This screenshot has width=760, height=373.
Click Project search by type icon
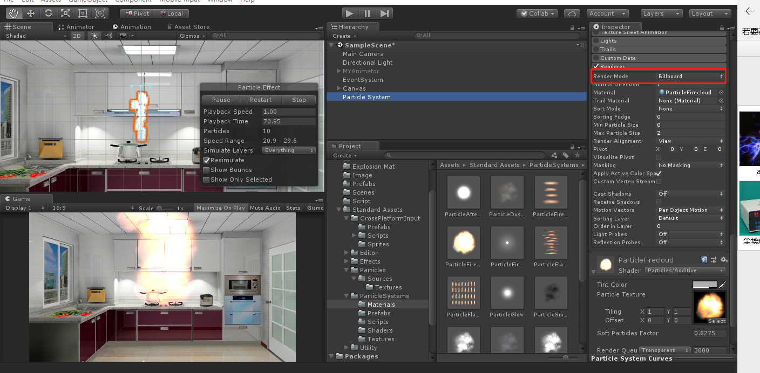(x=554, y=155)
